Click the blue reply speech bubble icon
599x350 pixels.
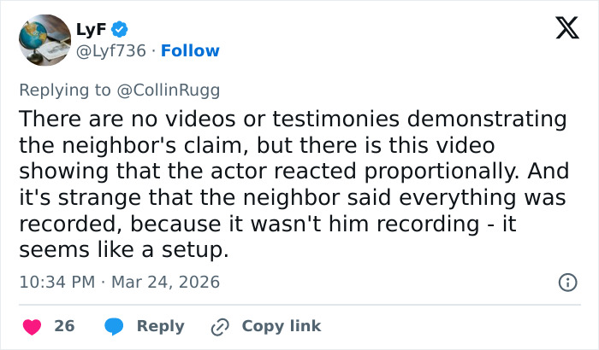114,326
